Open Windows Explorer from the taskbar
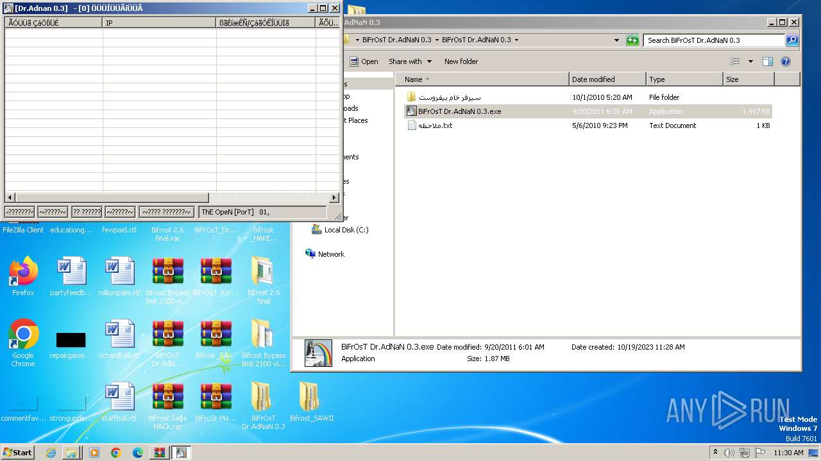 tap(71, 453)
